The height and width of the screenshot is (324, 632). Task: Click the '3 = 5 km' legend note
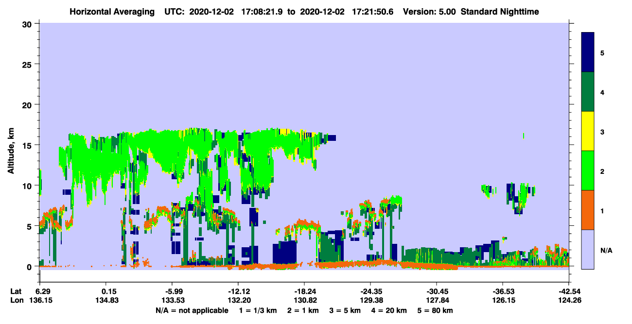[345, 310]
